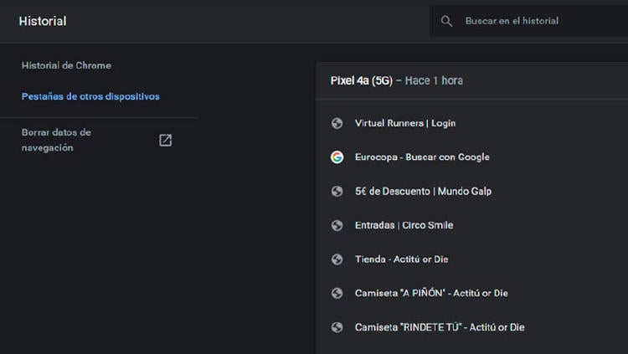Open Borrar datos de navegación
Viewport: 628px width, 354px height.
[57, 140]
